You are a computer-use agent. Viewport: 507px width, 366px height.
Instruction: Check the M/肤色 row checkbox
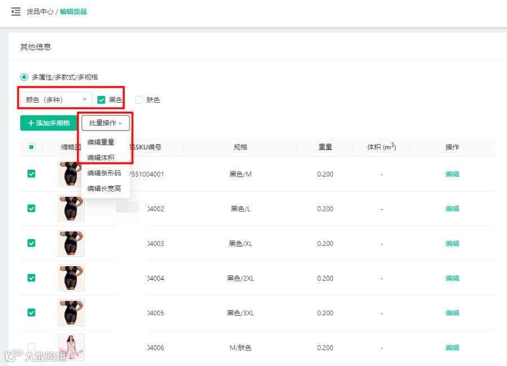[x=32, y=347]
